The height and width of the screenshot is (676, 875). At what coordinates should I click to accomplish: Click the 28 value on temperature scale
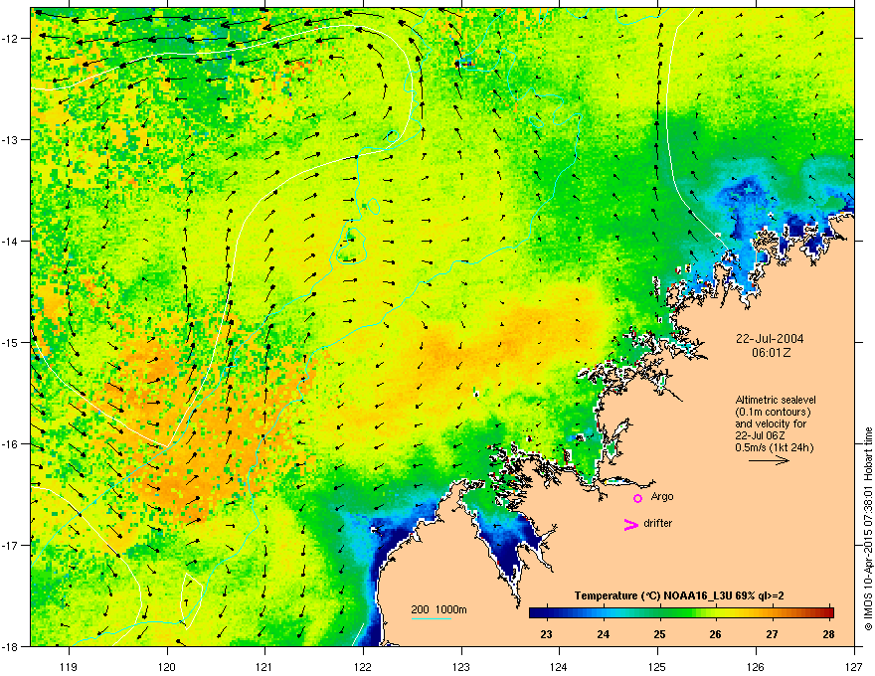pyautogui.click(x=828, y=634)
